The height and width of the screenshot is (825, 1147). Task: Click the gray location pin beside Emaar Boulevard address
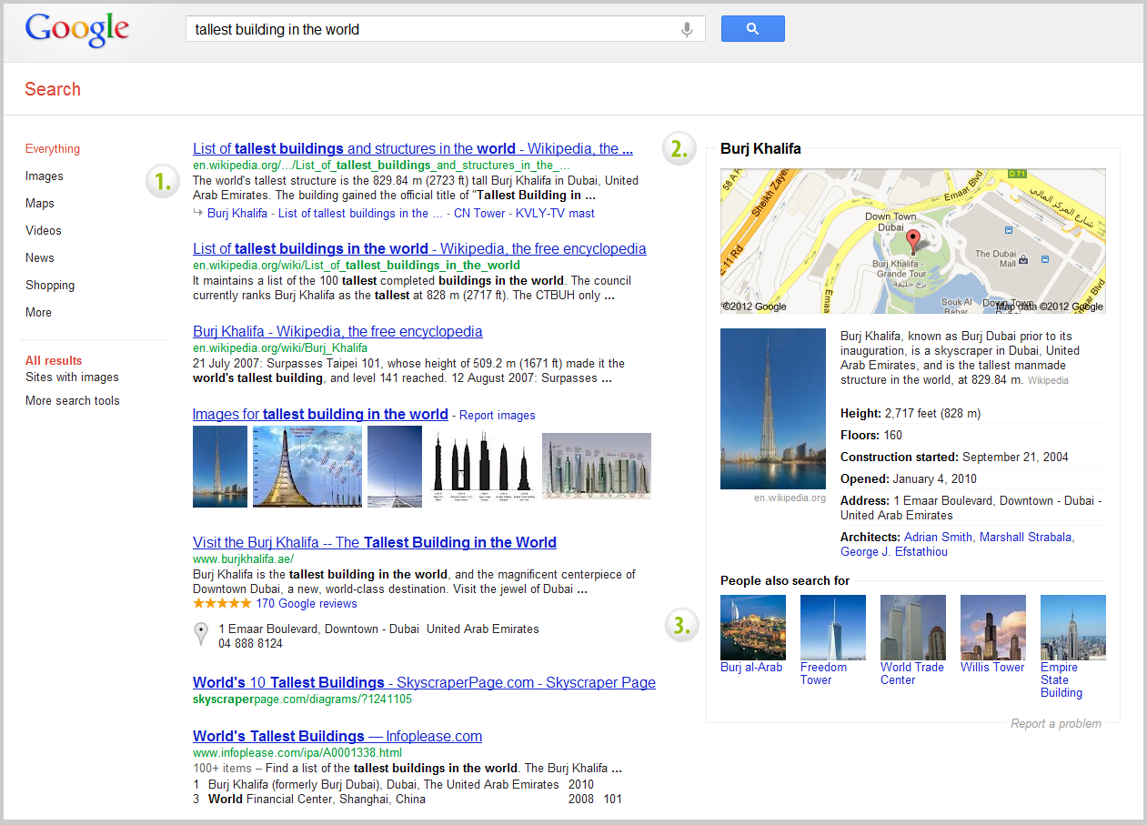click(x=202, y=634)
